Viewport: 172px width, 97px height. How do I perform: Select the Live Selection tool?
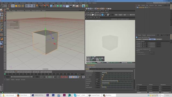click(10, 6)
